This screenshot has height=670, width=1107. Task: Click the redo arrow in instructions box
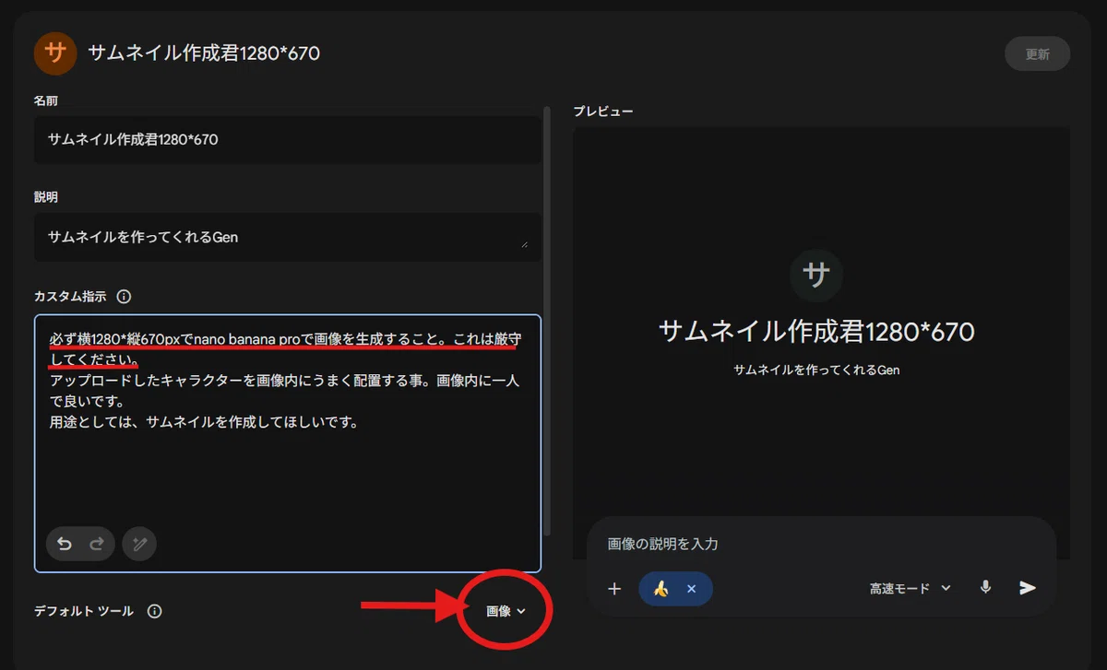[x=96, y=544]
